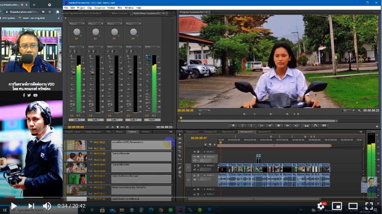Expand the Audio 2 track
This screenshot has height=214, width=382.
click(x=204, y=189)
